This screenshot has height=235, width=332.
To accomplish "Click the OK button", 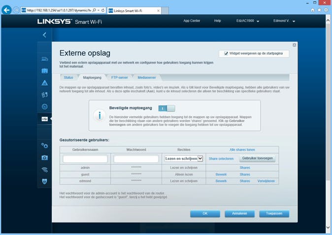I will pyautogui.click(x=205, y=214).
